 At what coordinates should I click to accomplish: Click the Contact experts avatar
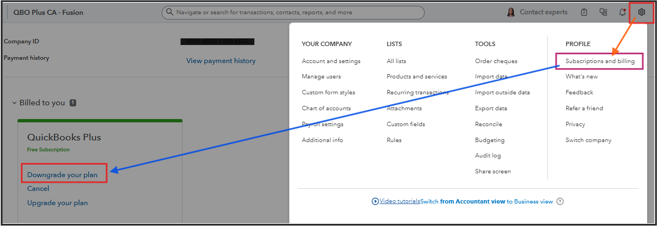(x=511, y=12)
